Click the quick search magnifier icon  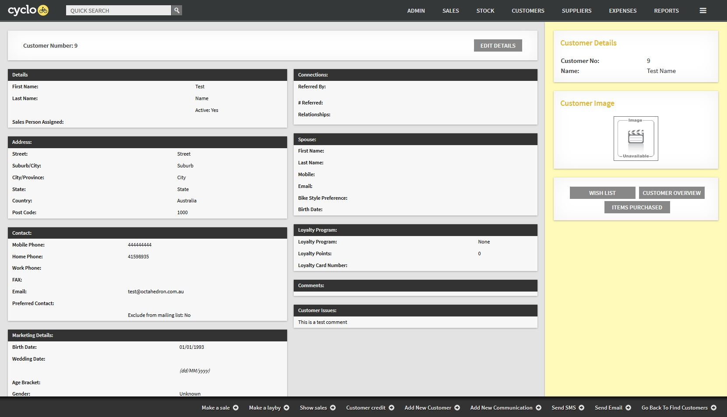tap(177, 10)
